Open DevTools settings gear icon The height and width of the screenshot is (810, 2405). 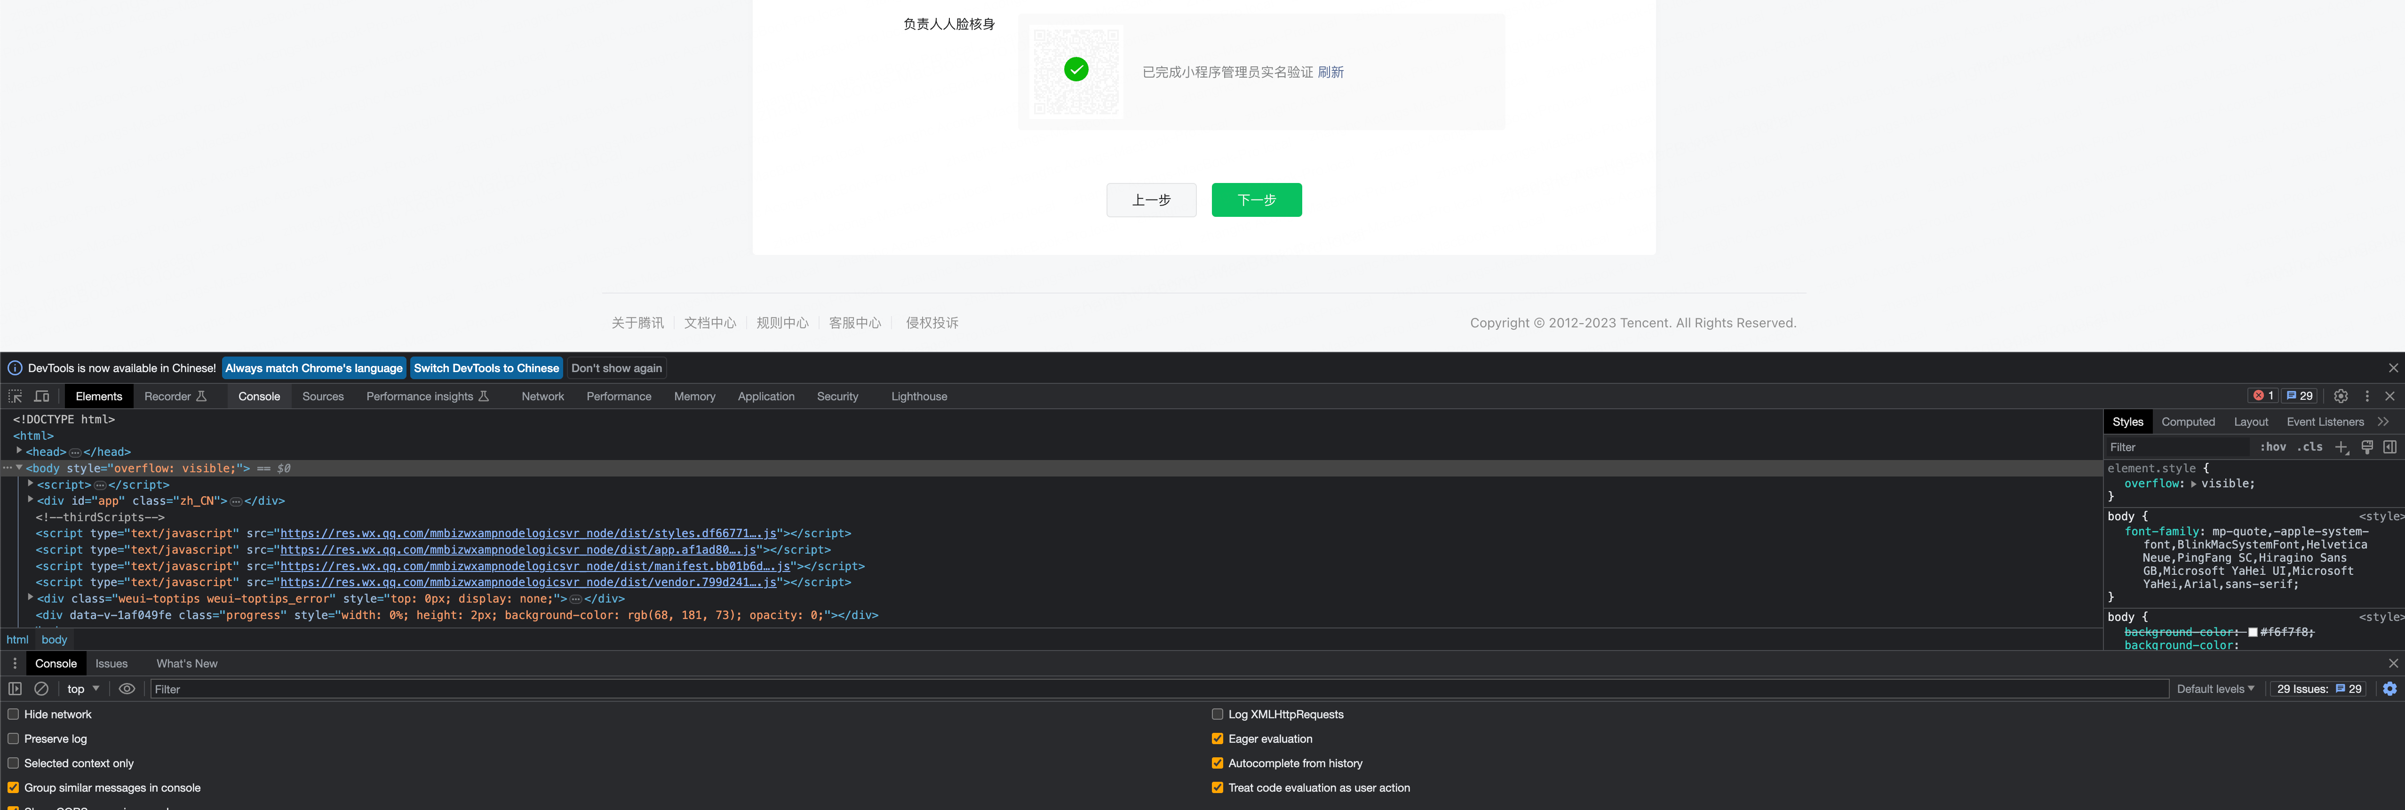(2341, 397)
